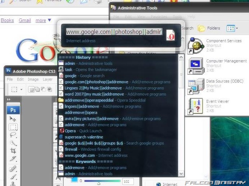Screen dimensions: 249x186
Task: Choose Subtract from selection mode in Photoshop
Action: point(43,89)
